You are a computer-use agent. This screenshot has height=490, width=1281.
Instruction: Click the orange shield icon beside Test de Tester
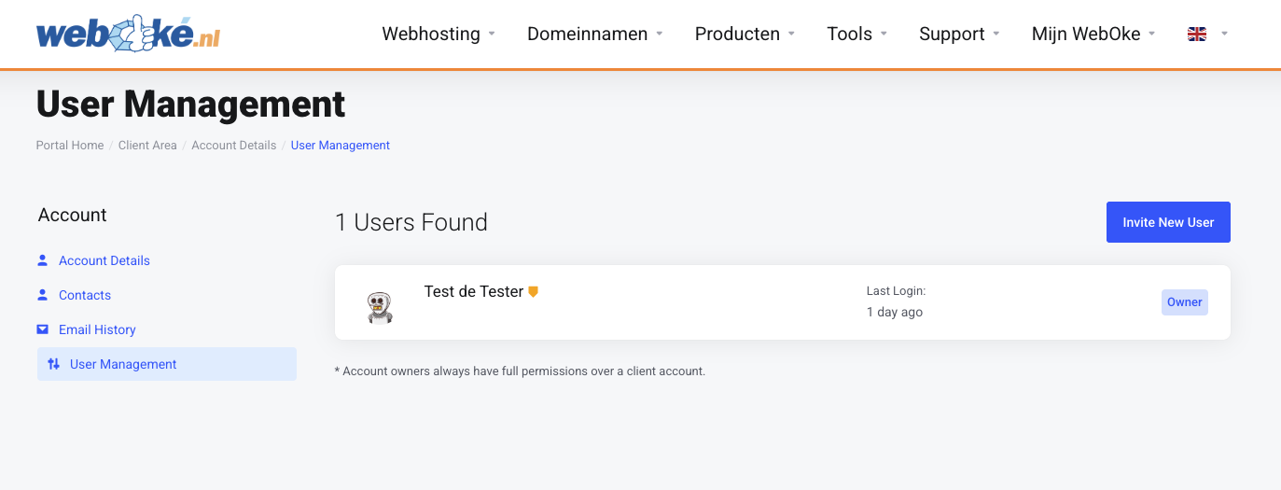pyautogui.click(x=534, y=292)
